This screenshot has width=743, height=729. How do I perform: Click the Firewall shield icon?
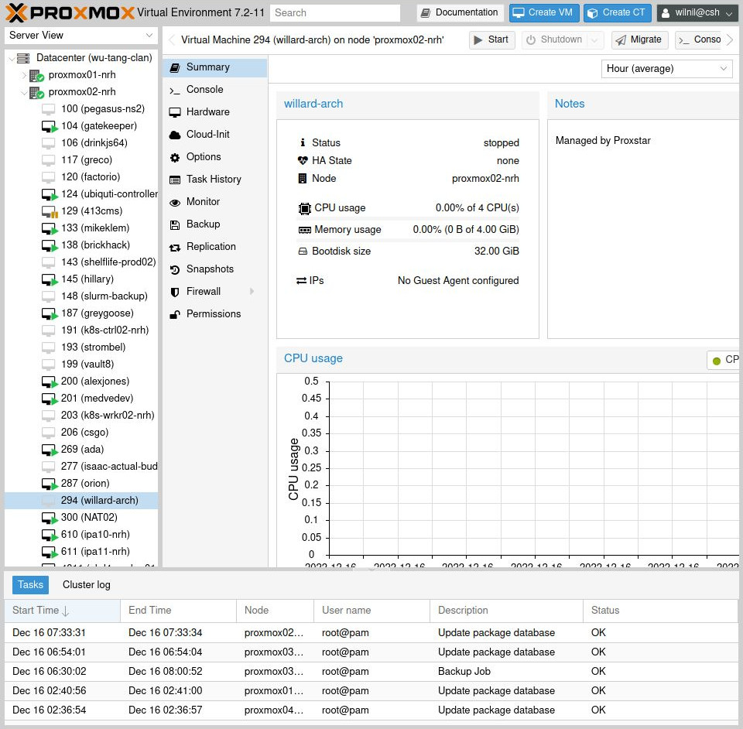175,292
